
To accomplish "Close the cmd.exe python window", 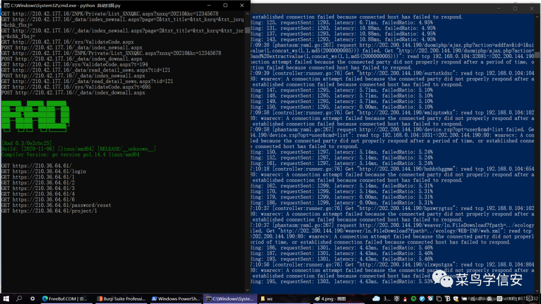I will pos(242,5).
